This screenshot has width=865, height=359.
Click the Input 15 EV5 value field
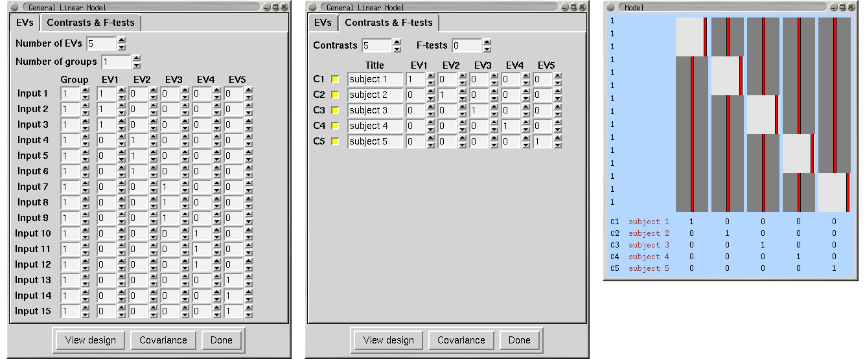233,311
